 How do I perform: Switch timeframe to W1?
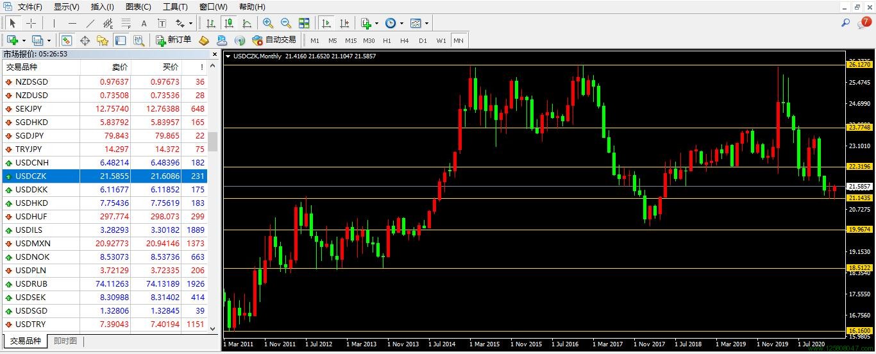coord(441,40)
